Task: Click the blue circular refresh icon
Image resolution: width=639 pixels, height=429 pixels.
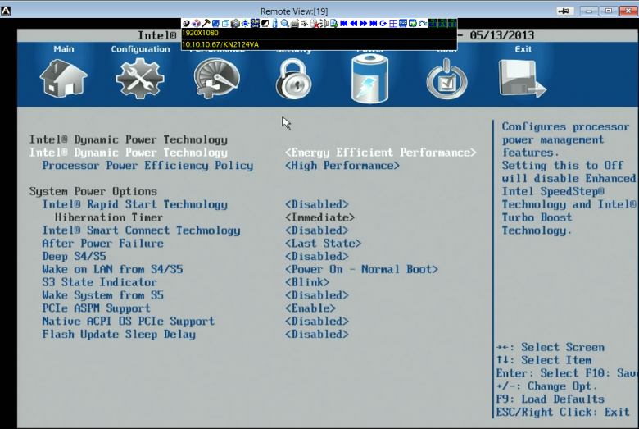Action: click(x=383, y=23)
